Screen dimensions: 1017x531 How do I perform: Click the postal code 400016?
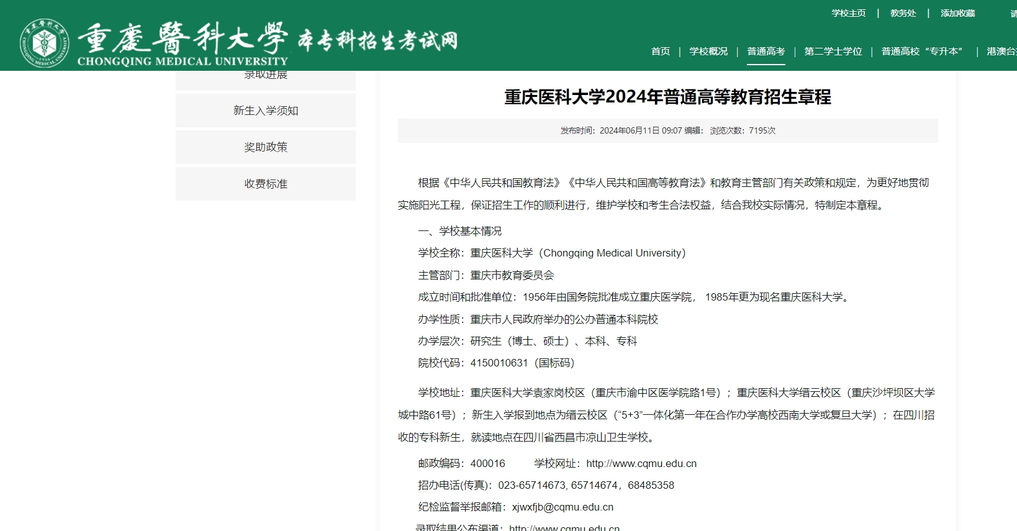tap(488, 464)
